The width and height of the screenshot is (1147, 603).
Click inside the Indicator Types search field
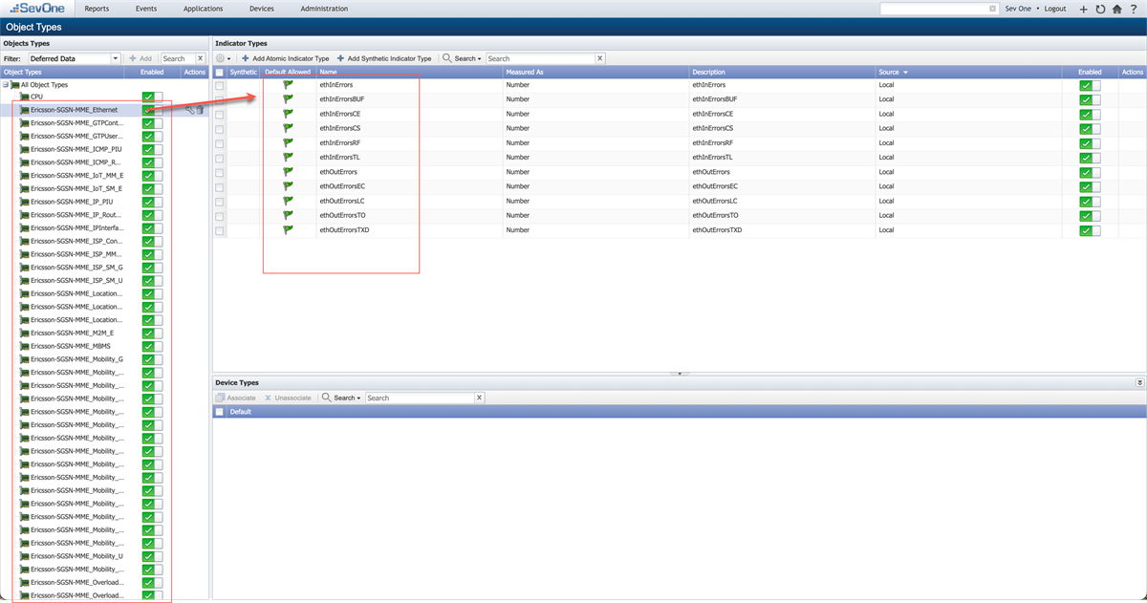[540, 58]
